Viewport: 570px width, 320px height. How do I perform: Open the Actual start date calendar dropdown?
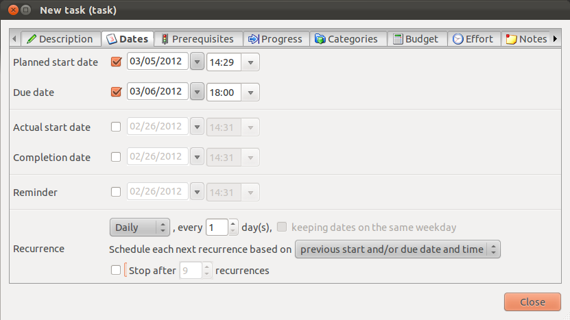coord(197,127)
